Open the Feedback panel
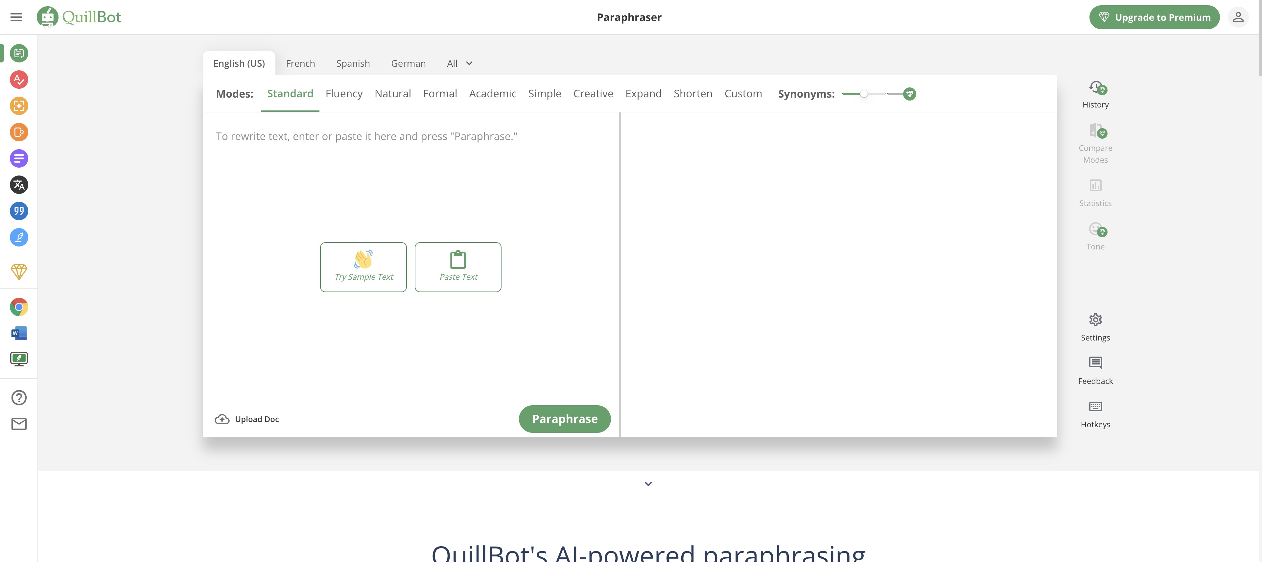 click(1095, 371)
